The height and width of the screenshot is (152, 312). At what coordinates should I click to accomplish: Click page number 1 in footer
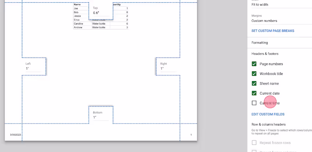click(191, 135)
